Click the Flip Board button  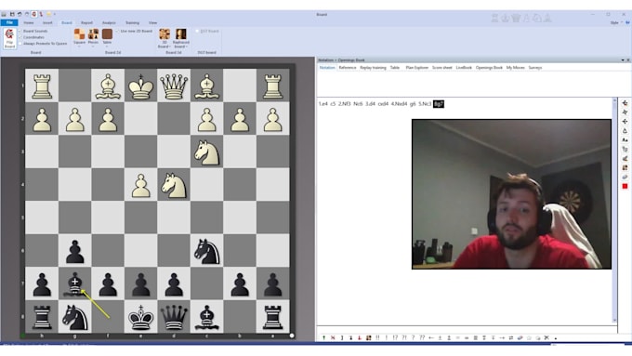pos(9,39)
